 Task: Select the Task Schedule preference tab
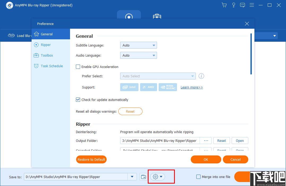52,66
